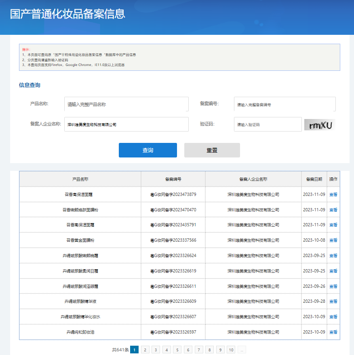Screen dimensions: 354x355
Task: Open 查看 link for 粤G妆网备字2023473879
Action: tap(333, 194)
